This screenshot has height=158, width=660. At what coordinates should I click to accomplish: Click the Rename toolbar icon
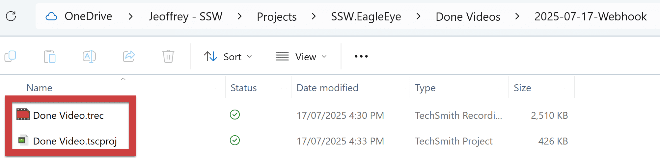pyautogui.click(x=89, y=56)
